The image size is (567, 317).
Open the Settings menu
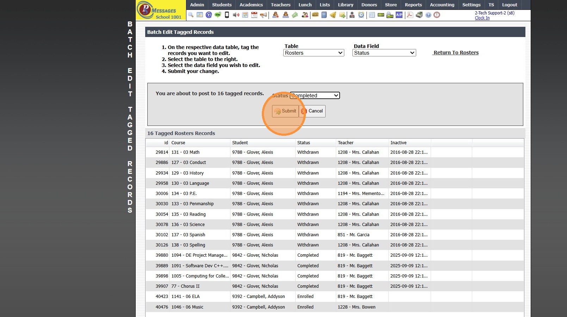[472, 5]
